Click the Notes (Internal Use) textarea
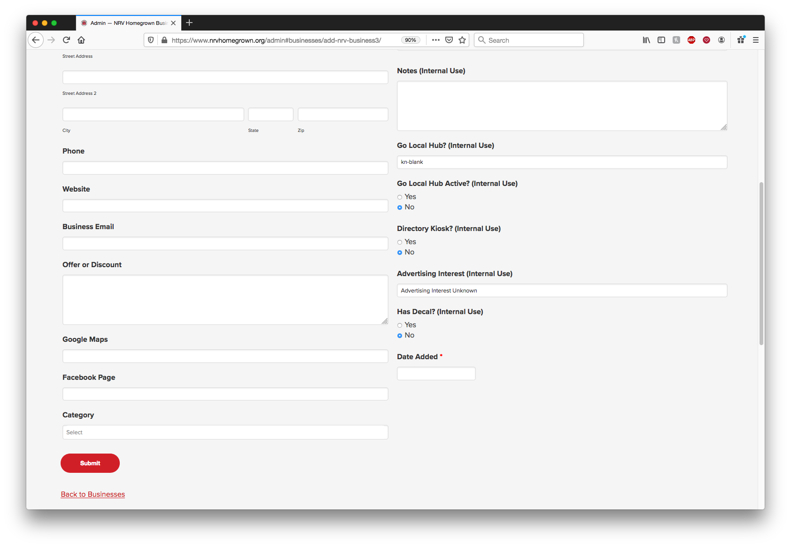This screenshot has height=547, width=791. (562, 106)
